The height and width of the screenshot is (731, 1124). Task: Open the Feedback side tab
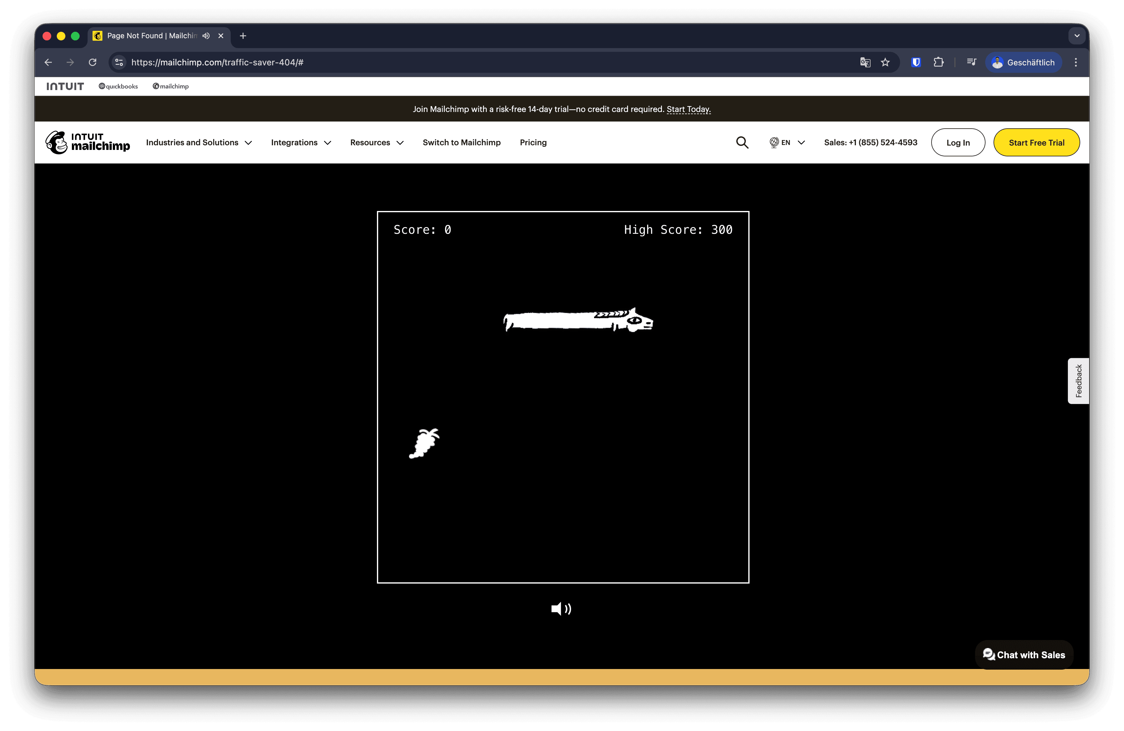[x=1078, y=381]
